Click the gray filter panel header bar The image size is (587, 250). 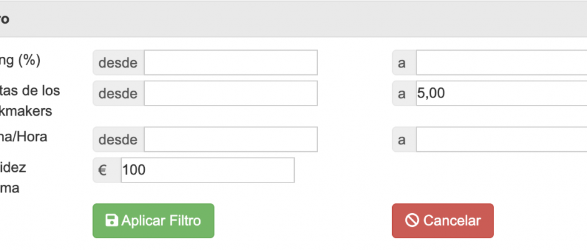coord(293,19)
